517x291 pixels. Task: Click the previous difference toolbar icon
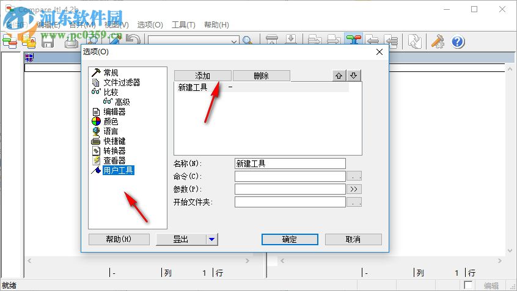coord(272,40)
